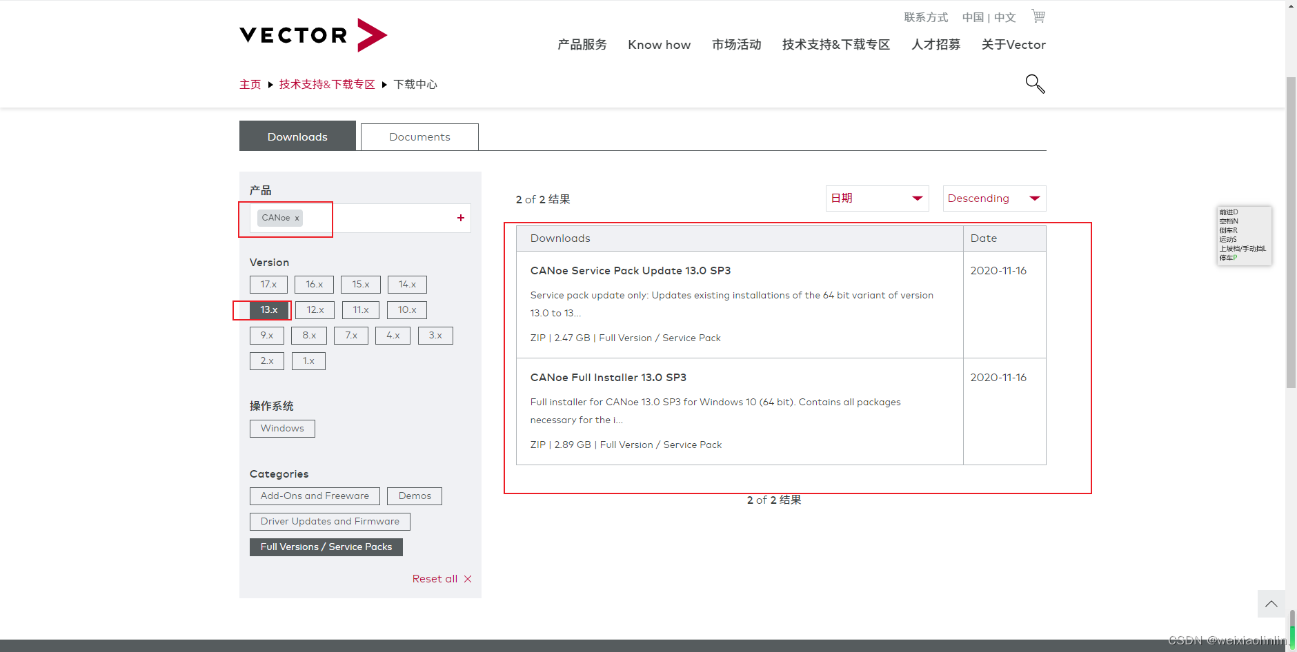Open the search magnifier icon
Screen dimensions: 1297x652
click(x=1035, y=84)
